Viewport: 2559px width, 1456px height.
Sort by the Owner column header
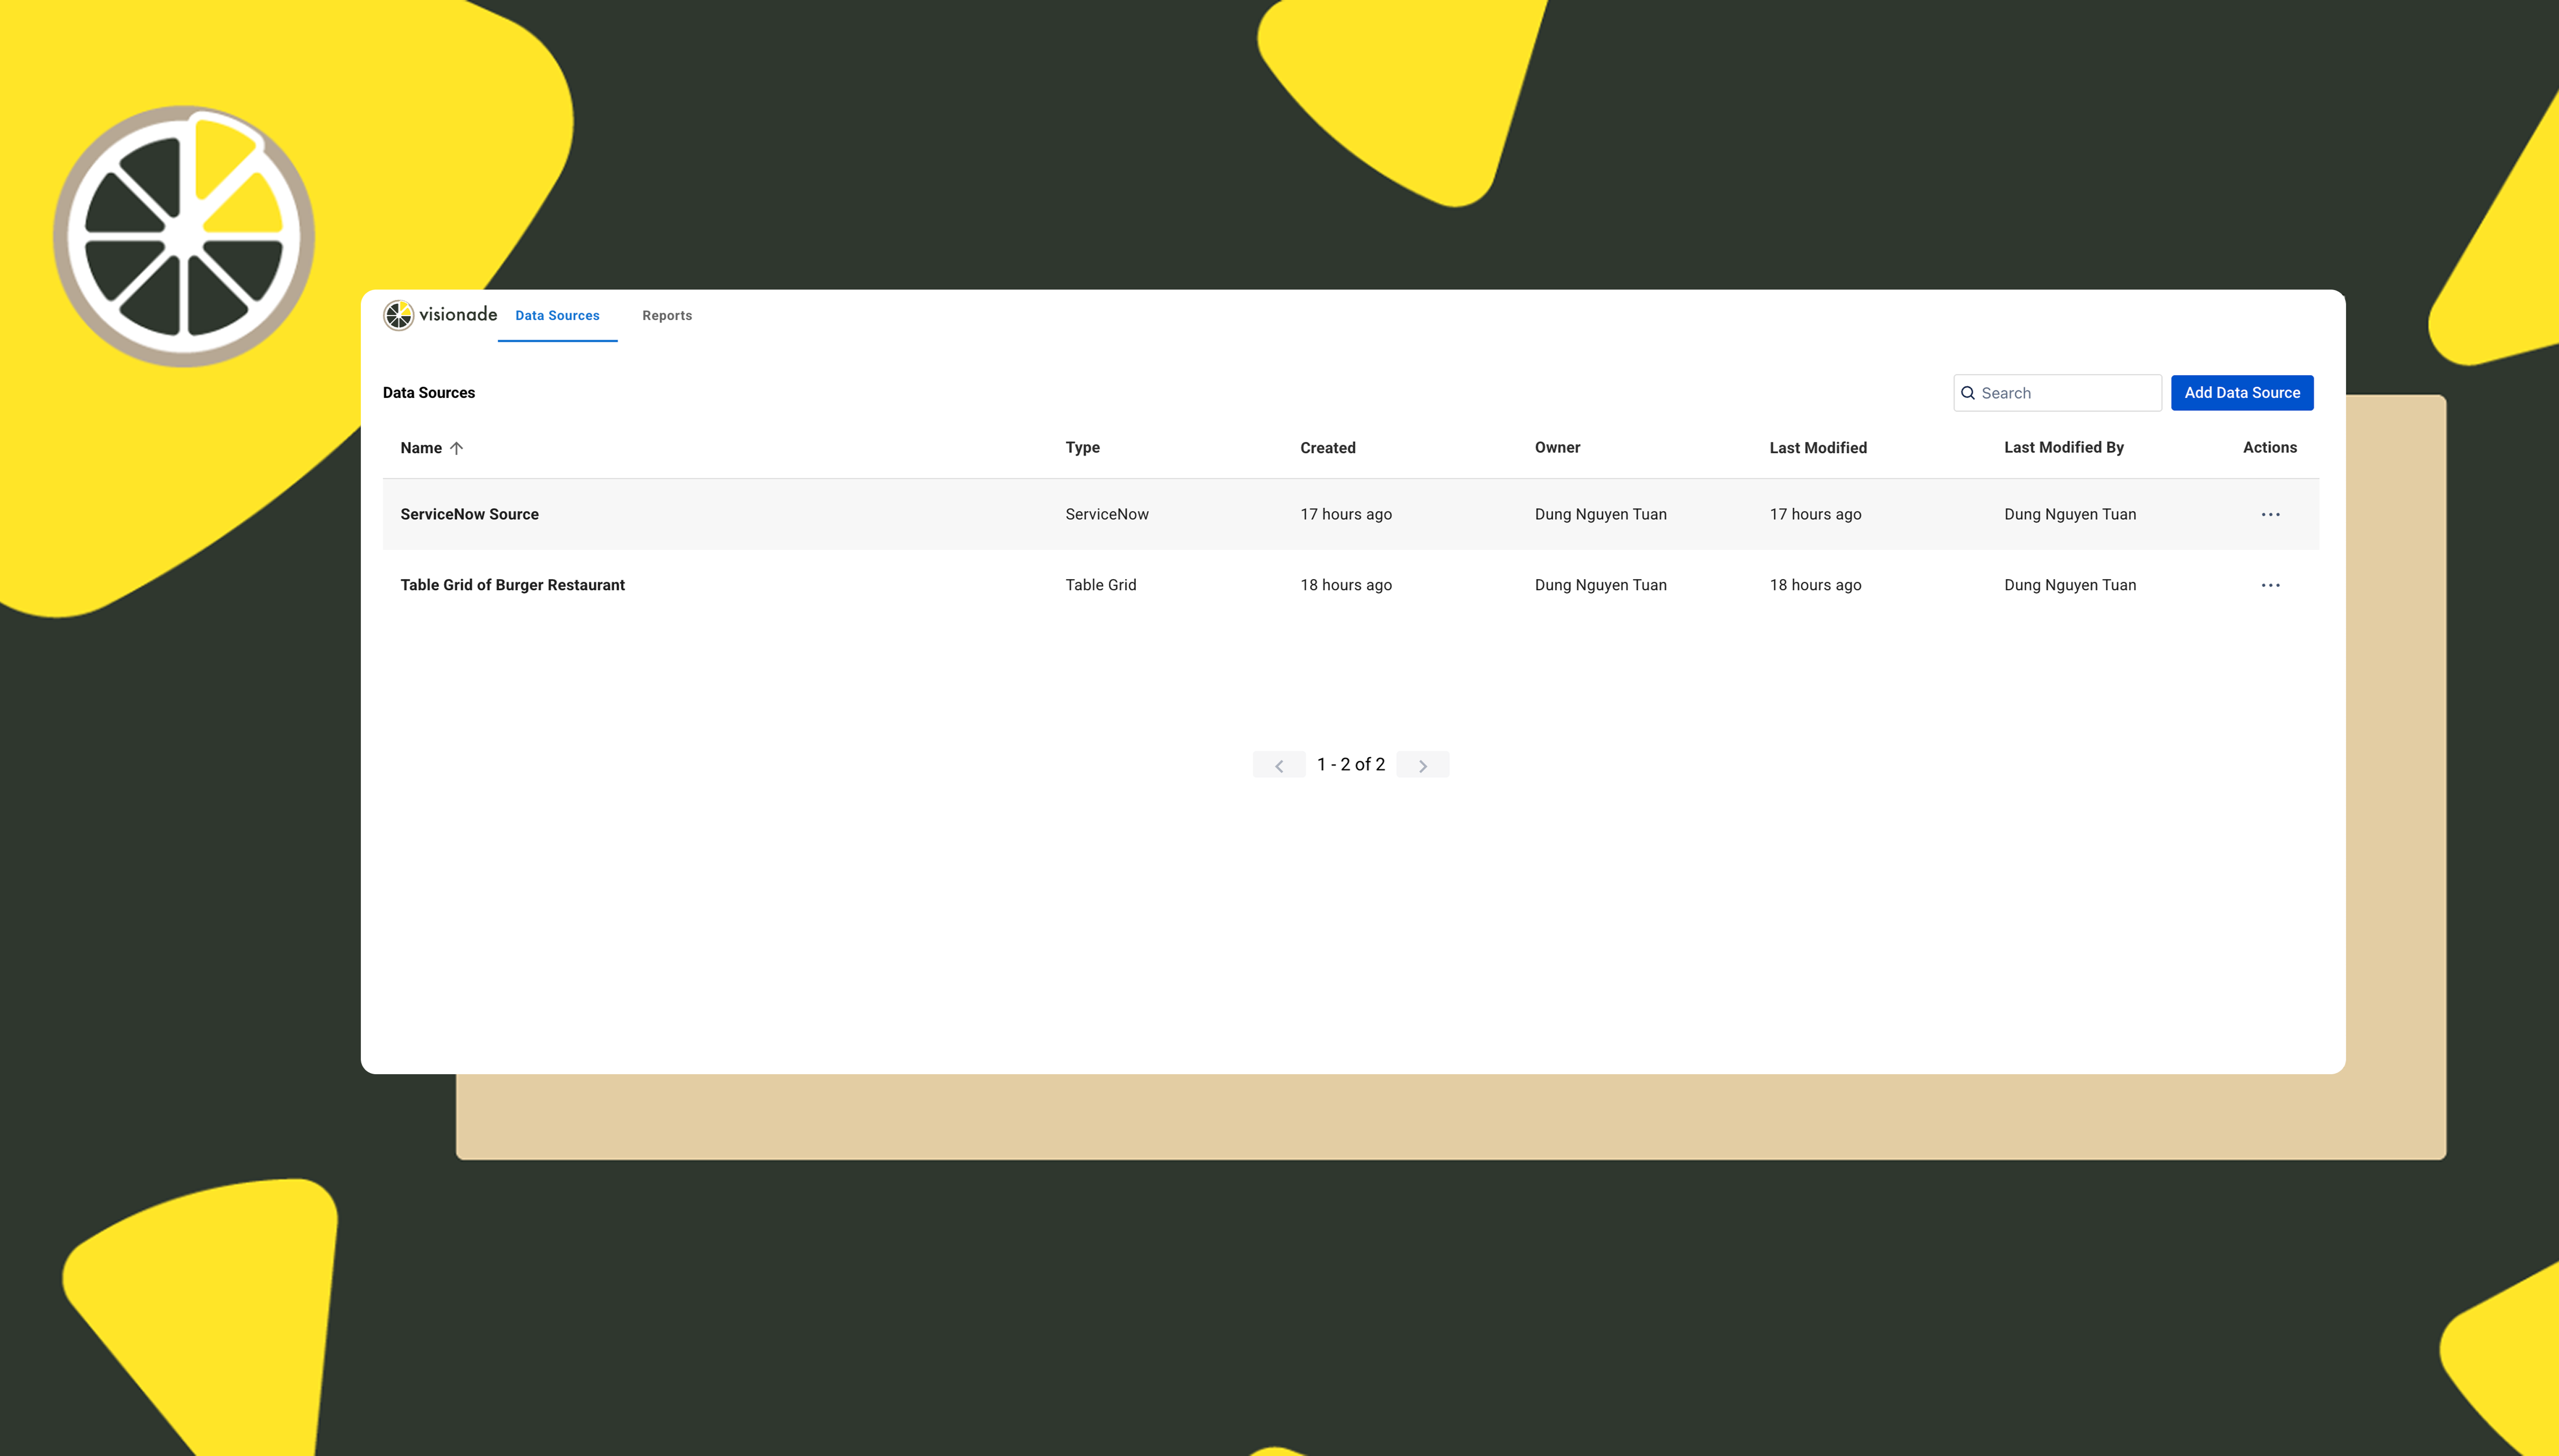(x=1557, y=448)
